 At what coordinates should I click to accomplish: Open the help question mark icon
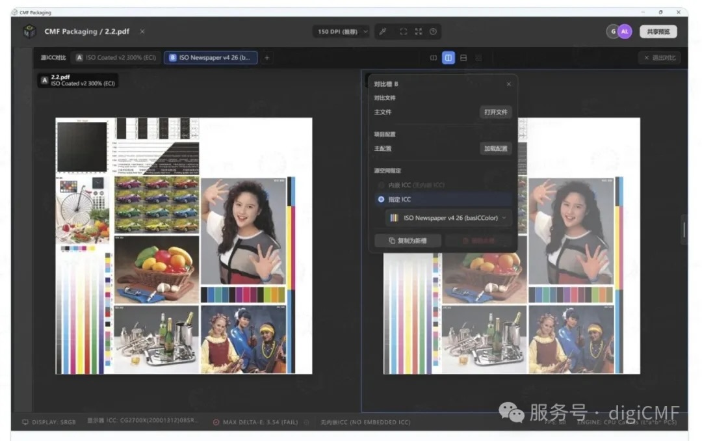tap(433, 31)
